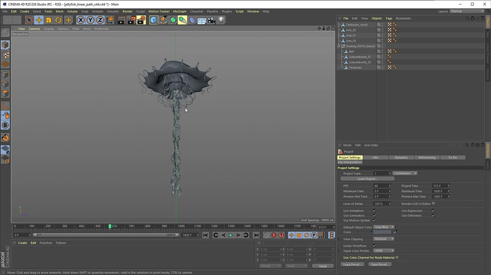Toggle the X axis lock icon
Viewport: 491px width, 275px height.
[81, 20]
